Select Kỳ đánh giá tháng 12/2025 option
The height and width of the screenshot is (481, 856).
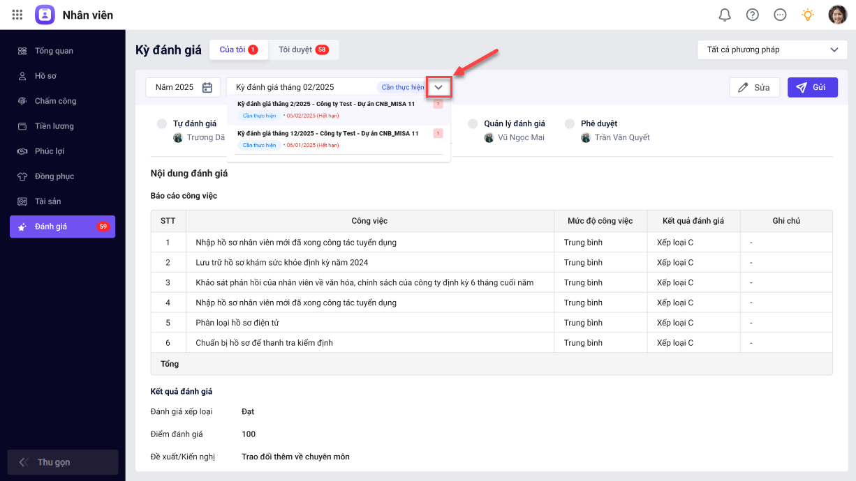[339, 139]
